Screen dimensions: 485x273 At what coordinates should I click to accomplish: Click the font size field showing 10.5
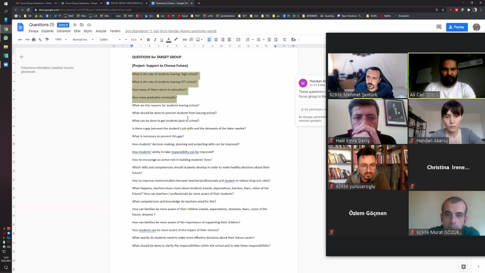point(133,40)
